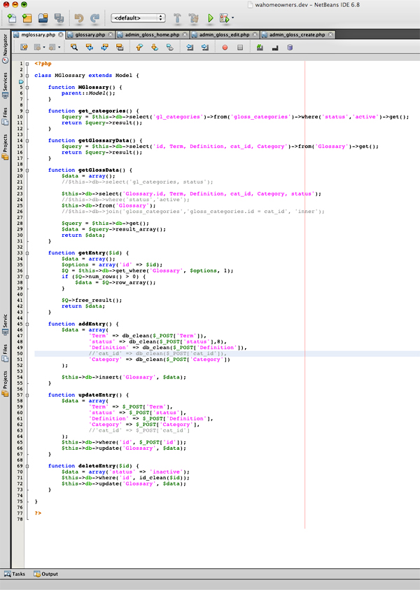420x590 pixels.
Task: Run the project with the green arrow
Action: [x=210, y=18]
